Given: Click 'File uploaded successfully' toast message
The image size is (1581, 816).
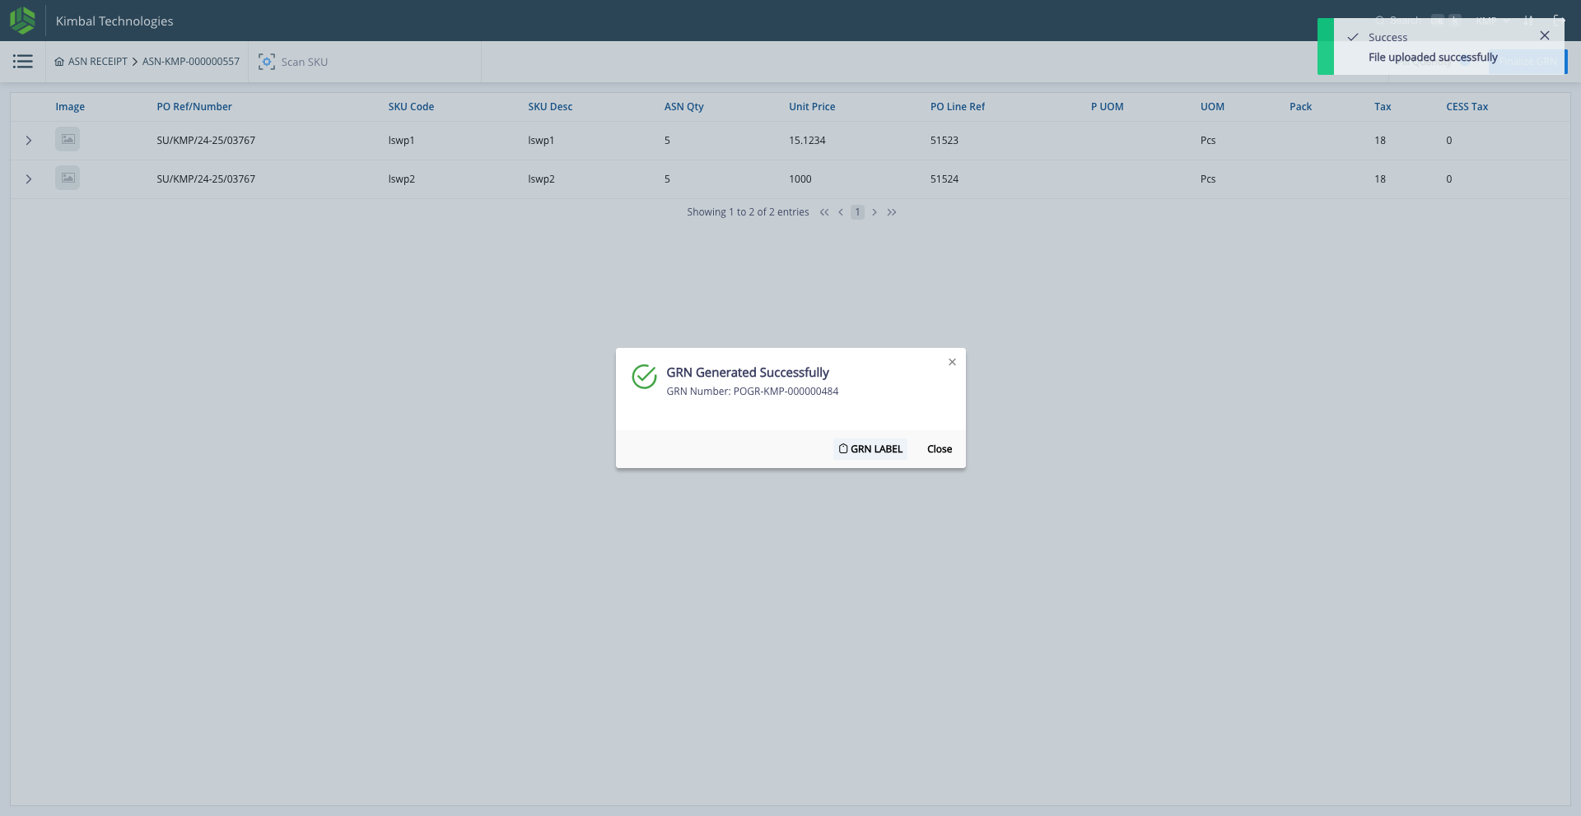Looking at the screenshot, I should point(1433,58).
